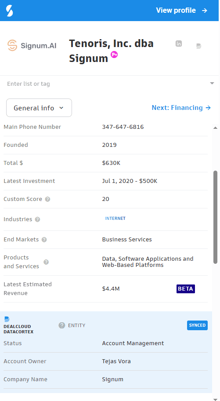220x401 pixels.
Task: Click the SYNCED button
Action: coord(197,325)
